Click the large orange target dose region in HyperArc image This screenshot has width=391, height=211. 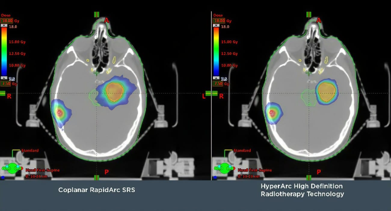pyautogui.click(x=327, y=92)
